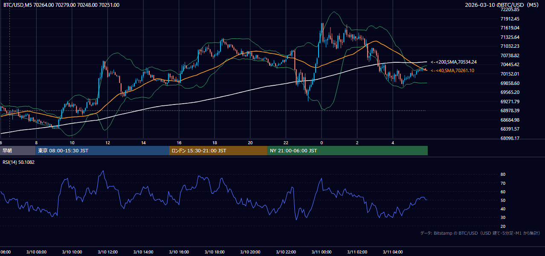
Task: Click RSI axis level 80
Action: 503,175
